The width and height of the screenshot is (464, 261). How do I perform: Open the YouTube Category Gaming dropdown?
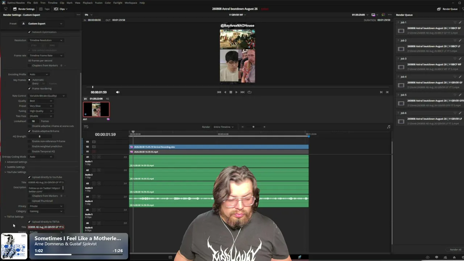tap(46, 211)
